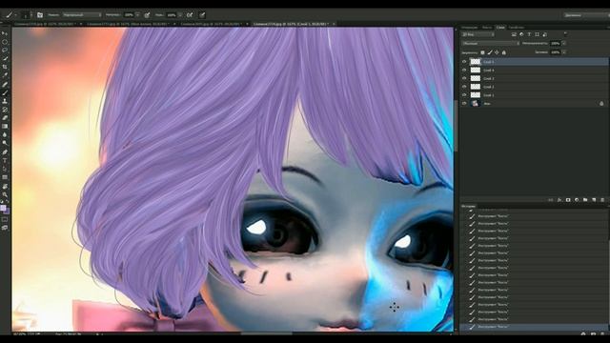The height and width of the screenshot is (343, 610).
Task: Open brush flow slider arrow in options bar
Action: coord(180,15)
